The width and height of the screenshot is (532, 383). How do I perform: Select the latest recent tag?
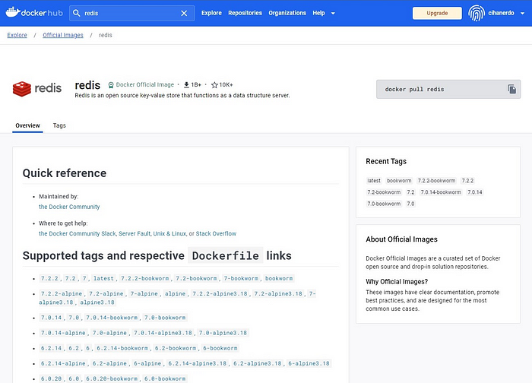pyautogui.click(x=374, y=181)
